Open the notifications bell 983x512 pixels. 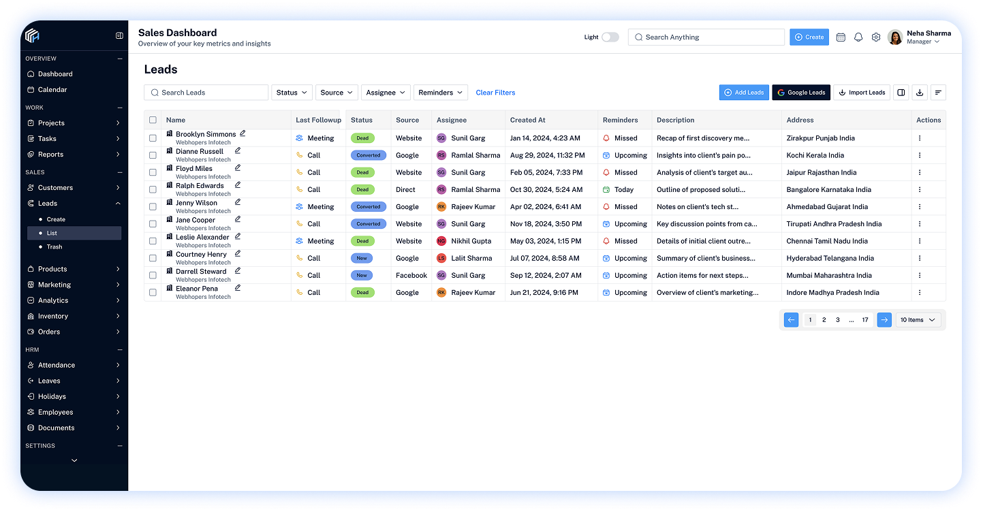coord(858,37)
